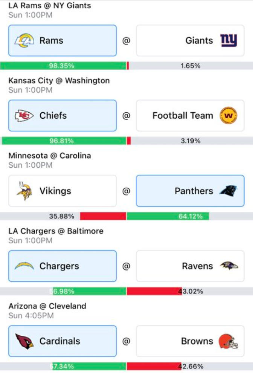Pick Giants to win over Rams
The width and height of the screenshot is (253, 373).
click(x=190, y=40)
